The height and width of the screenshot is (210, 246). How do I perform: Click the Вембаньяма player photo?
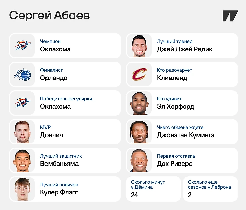pyautogui.click(x=22, y=160)
